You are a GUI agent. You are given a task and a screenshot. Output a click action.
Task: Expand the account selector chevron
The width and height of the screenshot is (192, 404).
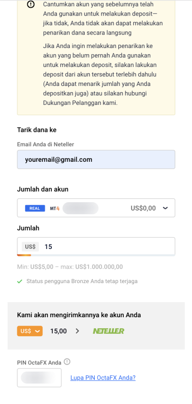click(165, 208)
